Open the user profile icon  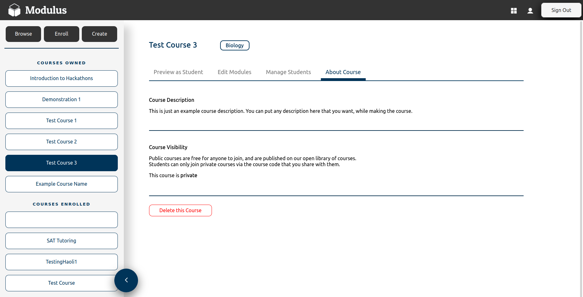530,11
